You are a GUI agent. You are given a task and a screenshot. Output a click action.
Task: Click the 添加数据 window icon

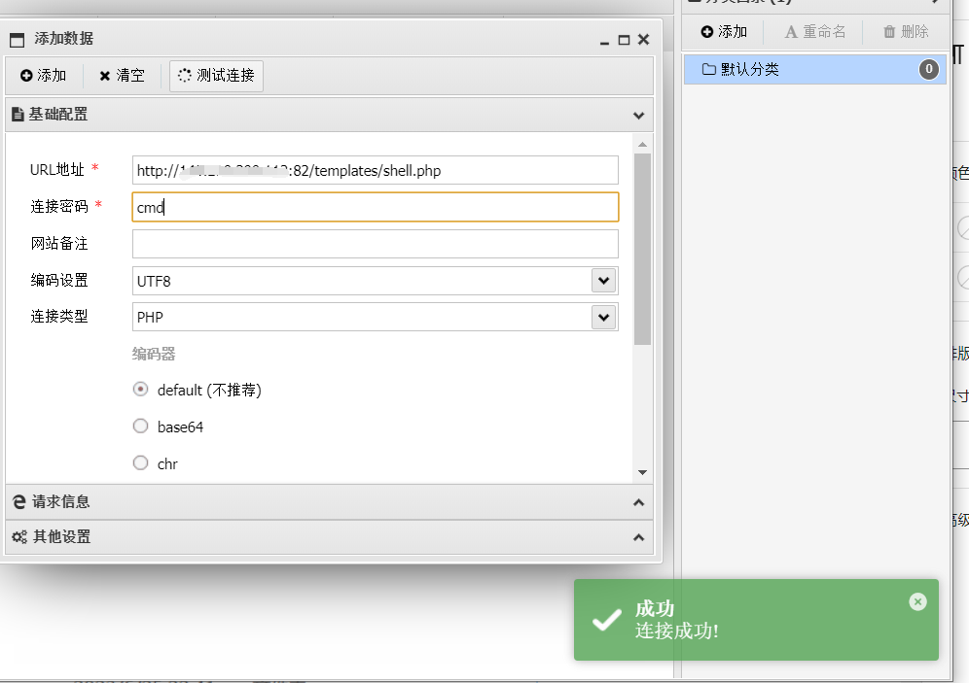(x=18, y=40)
